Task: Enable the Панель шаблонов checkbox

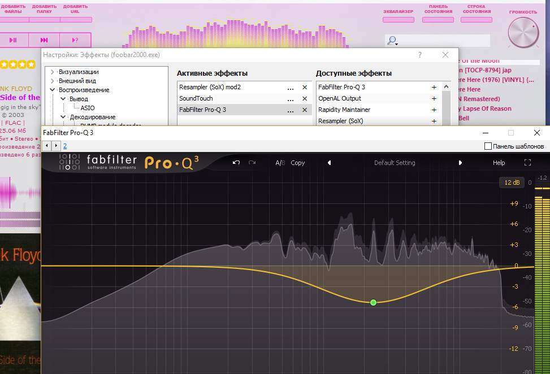Action: pos(488,146)
